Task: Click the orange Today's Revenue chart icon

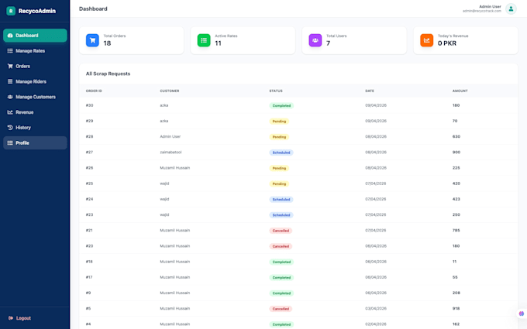Action: (426, 40)
